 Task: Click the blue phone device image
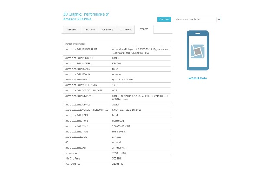click(198, 50)
